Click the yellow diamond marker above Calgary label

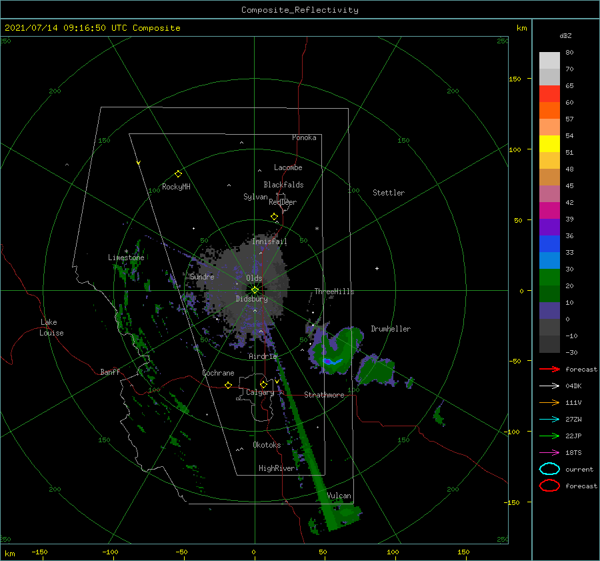[263, 384]
